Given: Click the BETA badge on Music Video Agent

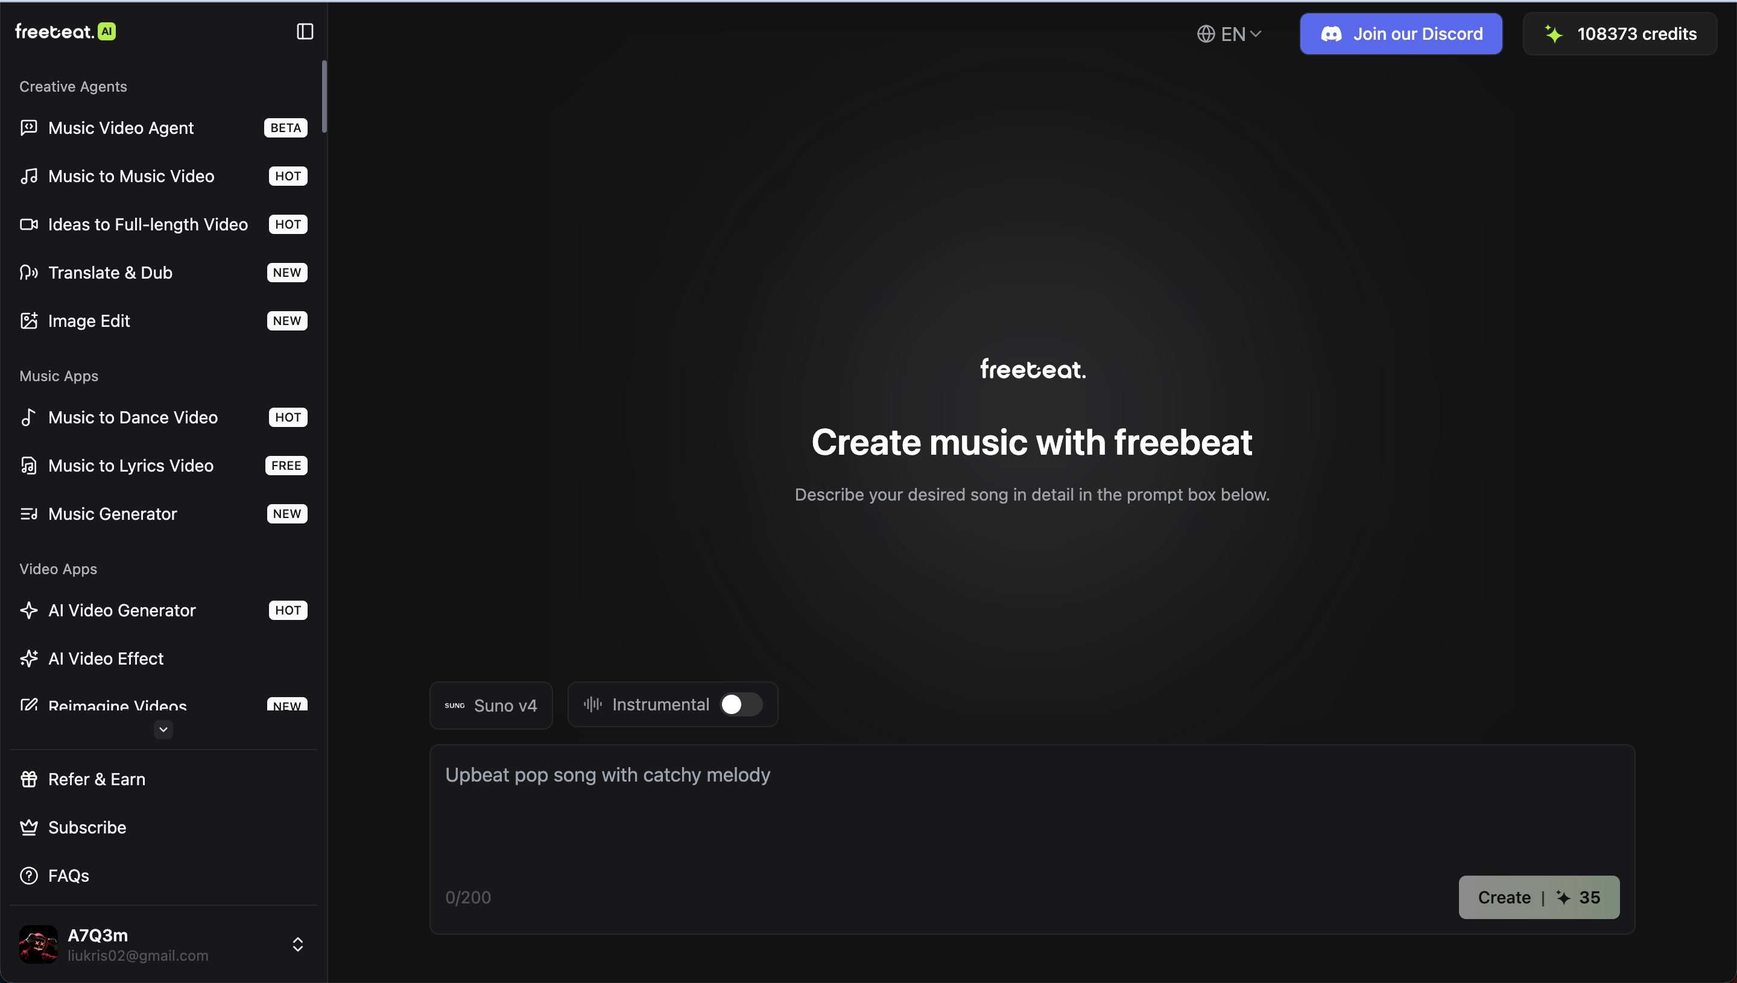Looking at the screenshot, I should tap(285, 128).
